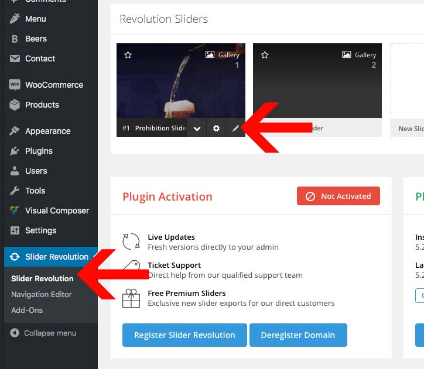
Task: Open settings gear for Prohibition Slider
Action: (216, 128)
